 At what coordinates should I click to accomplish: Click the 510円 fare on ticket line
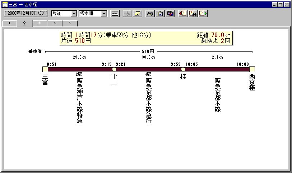click(x=148, y=51)
